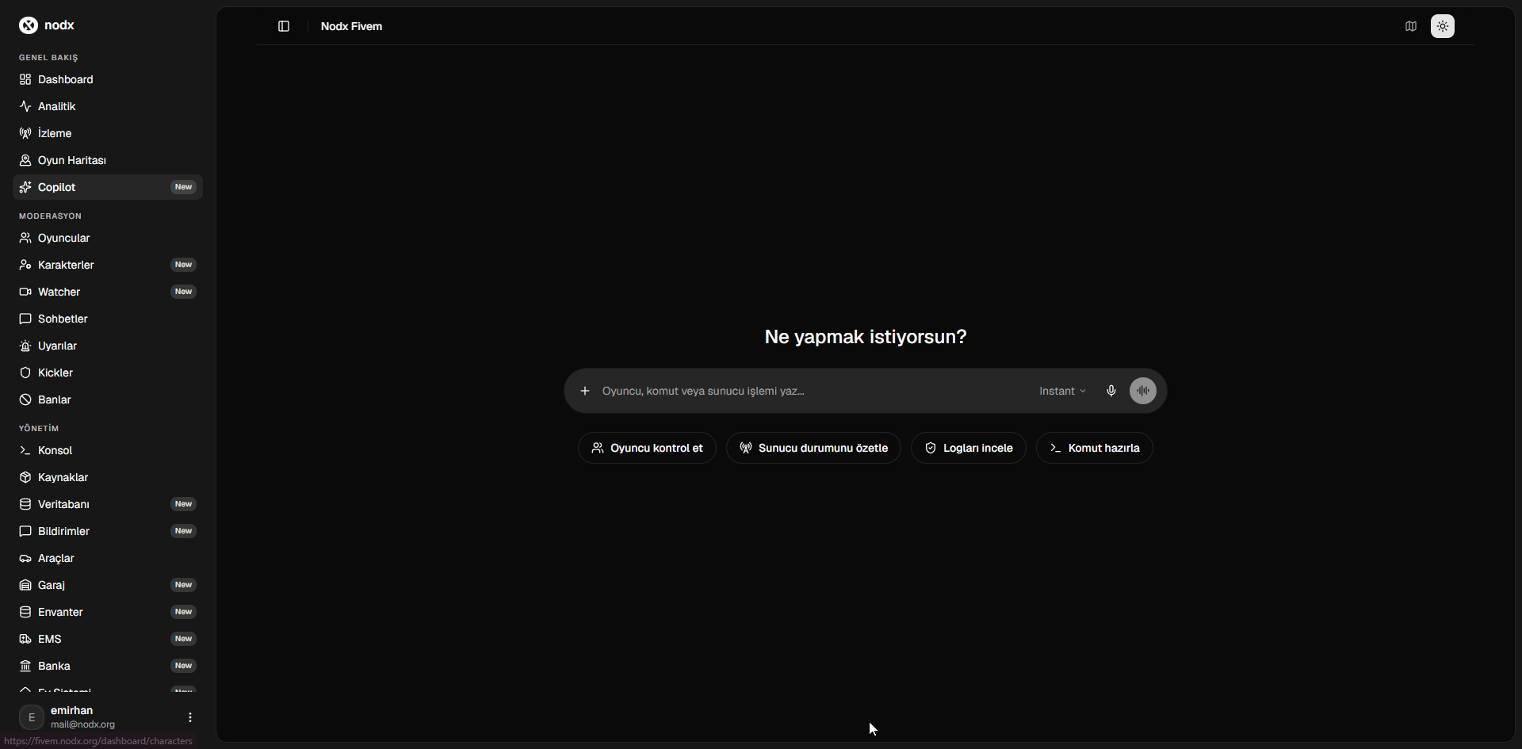This screenshot has height=749, width=1522.
Task: Click the Banlar ban icon
Action: point(25,399)
